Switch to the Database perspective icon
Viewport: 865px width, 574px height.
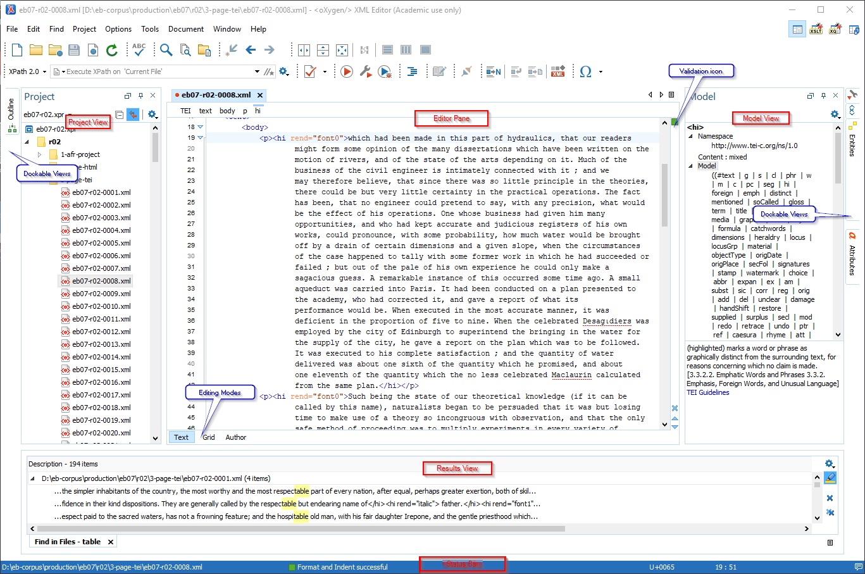point(854,29)
